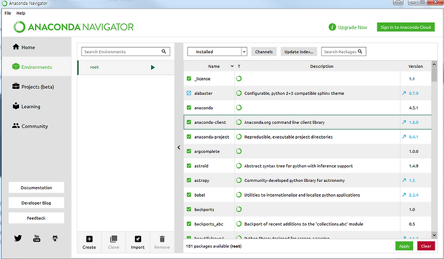Click the Upgrade Now info icon
Viewport: 444px width, 259px height.
[x=332, y=27]
